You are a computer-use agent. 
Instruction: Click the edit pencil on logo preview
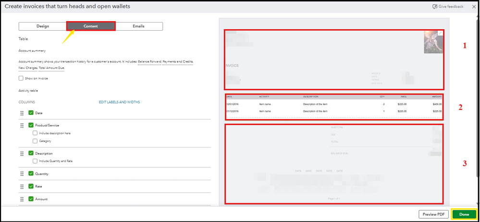coord(440,33)
